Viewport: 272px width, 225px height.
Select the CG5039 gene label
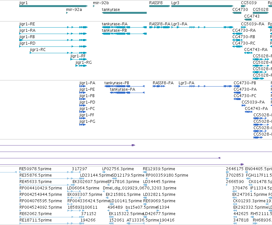pyautogui.click(x=249, y=3)
